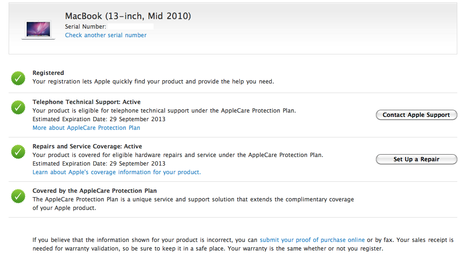Select the Telephone Technical Support: Active heading
The width and height of the screenshot is (464, 262).
pyautogui.click(x=86, y=102)
